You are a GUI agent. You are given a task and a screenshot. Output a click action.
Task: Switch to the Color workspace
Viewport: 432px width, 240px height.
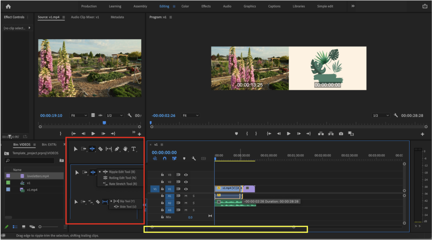(x=185, y=6)
